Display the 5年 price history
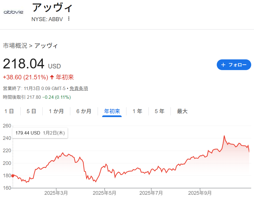The image size is (254, 197). (159, 111)
